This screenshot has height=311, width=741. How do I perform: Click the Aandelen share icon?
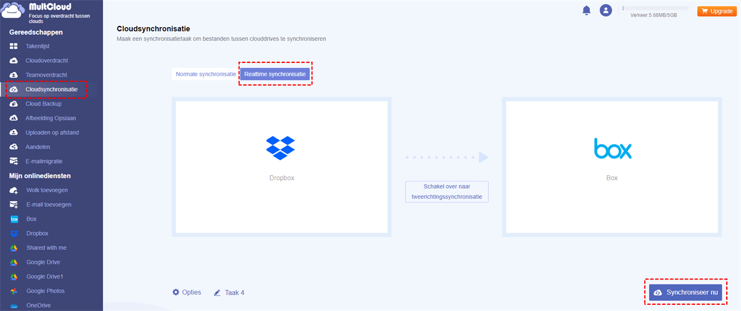coord(14,147)
